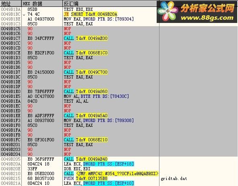This screenshot has width=238, height=186.
Task: Select the JE SHORT TdxW.0049B20A instruction line
Action: coord(91,14)
